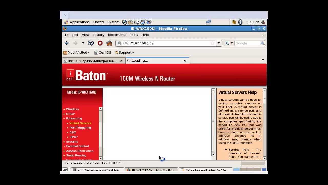Stop loading with the red stop icon

click(x=100, y=43)
